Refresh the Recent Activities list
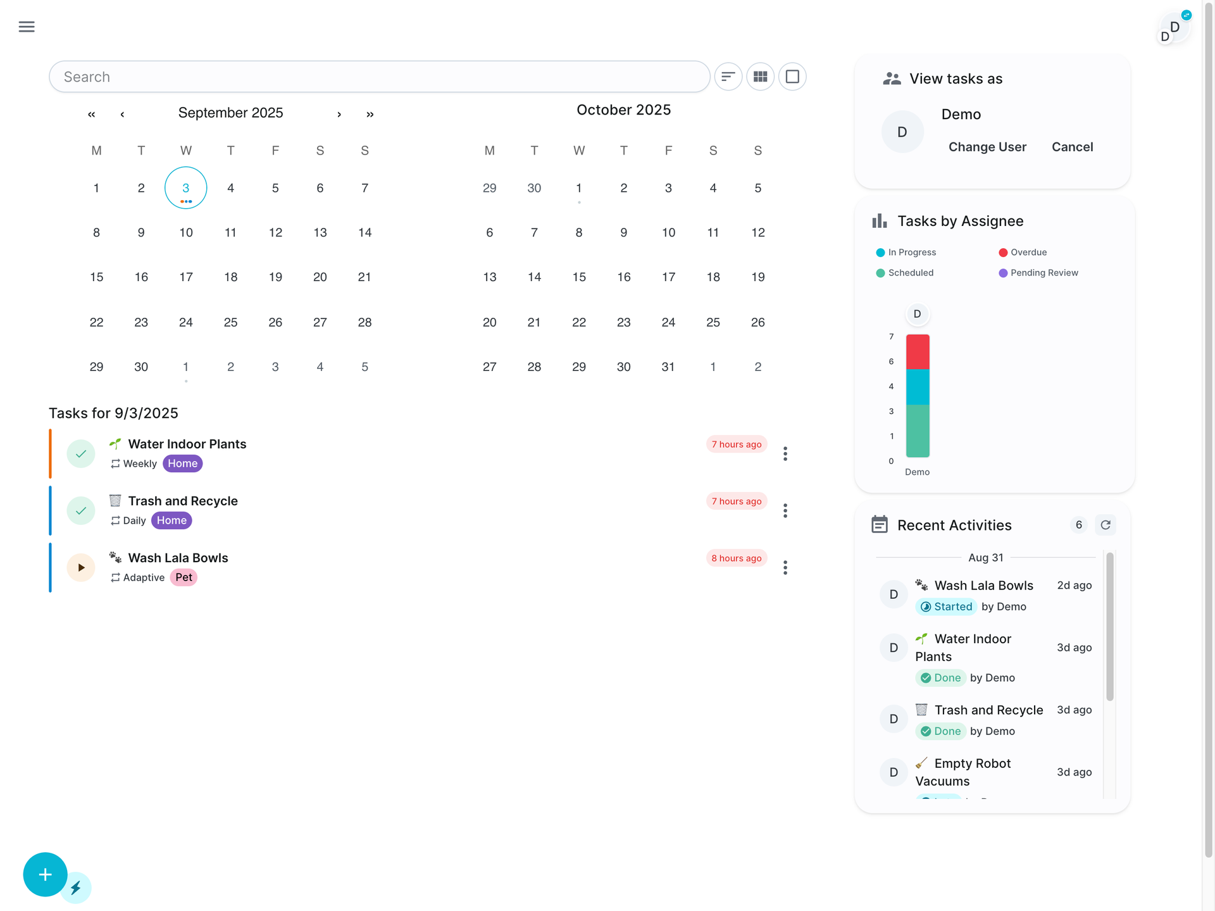The image size is (1215, 911). pyautogui.click(x=1106, y=525)
